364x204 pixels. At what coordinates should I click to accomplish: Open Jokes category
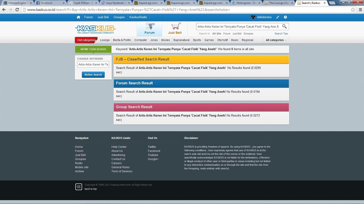tap(154, 40)
